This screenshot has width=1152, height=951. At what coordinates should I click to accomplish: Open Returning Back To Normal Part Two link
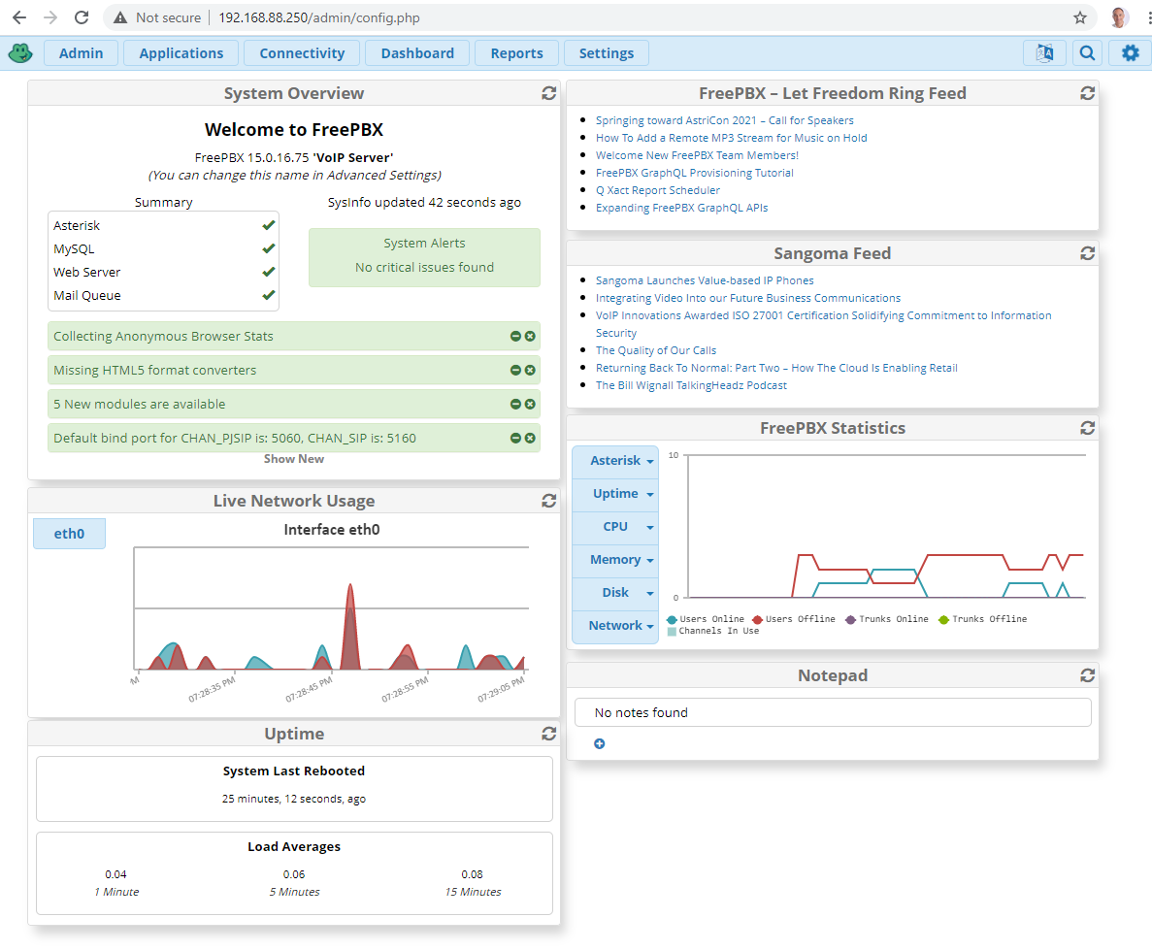776,368
